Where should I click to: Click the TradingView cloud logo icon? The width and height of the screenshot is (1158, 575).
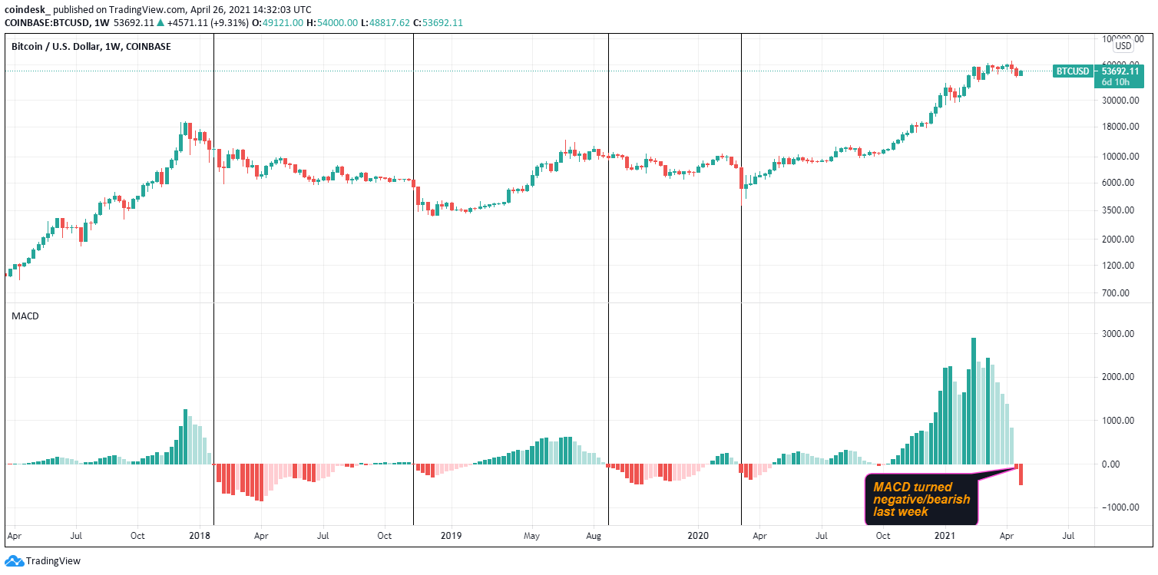click(x=14, y=561)
